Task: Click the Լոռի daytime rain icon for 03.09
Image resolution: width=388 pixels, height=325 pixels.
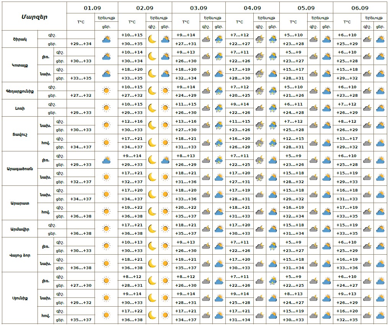Action: [x=219, y=108]
